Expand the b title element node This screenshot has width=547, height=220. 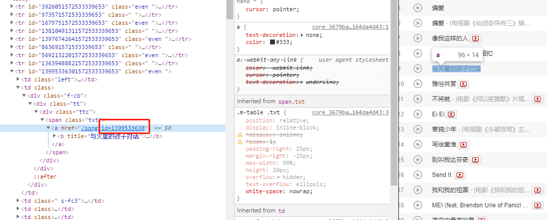pyautogui.click(x=55, y=136)
